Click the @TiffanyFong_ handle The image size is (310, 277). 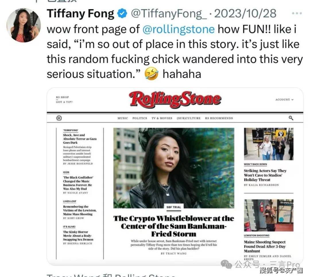(x=169, y=14)
